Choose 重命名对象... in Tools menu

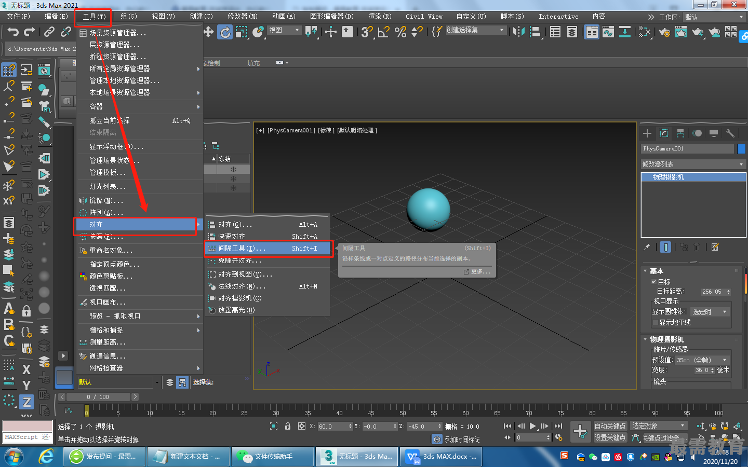point(139,251)
